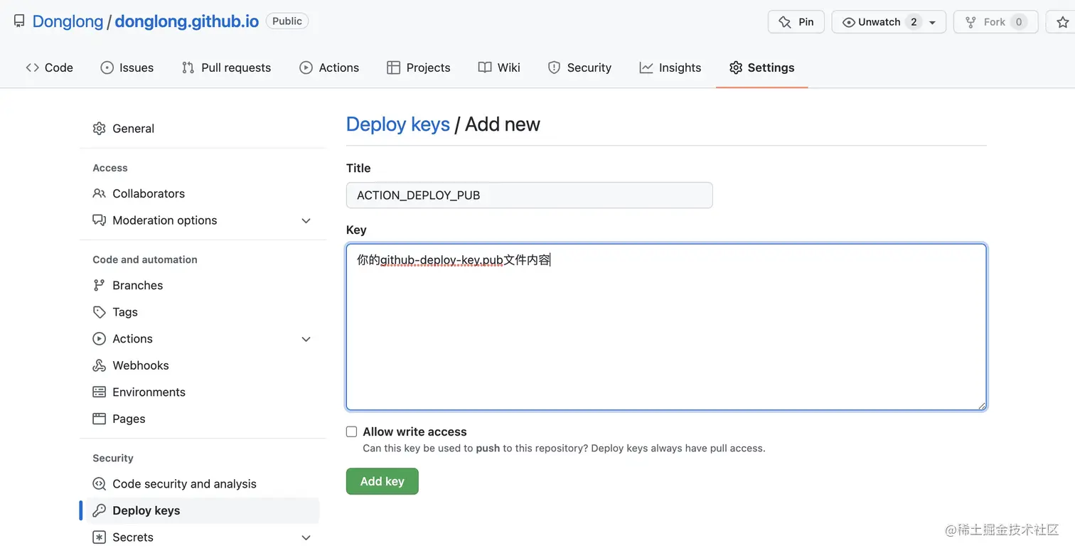Image resolution: width=1075 pixels, height=553 pixels.
Task: Open Code security and analysis shield icon
Action: [99, 483]
